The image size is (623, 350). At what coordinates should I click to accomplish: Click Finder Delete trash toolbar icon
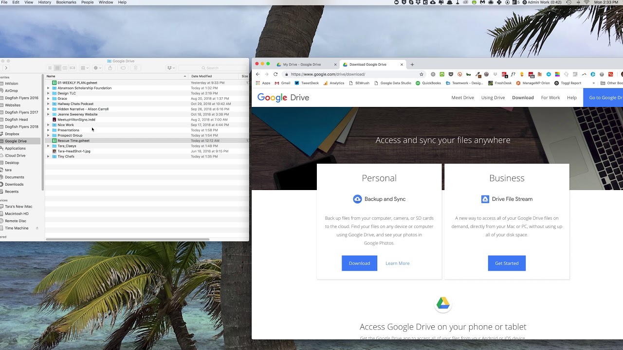[x=136, y=68]
